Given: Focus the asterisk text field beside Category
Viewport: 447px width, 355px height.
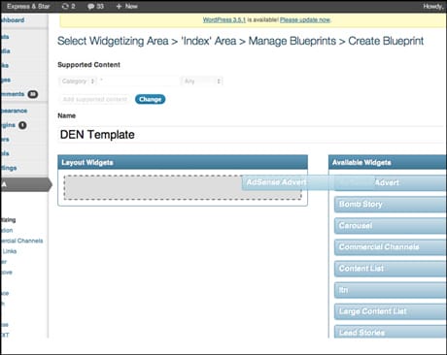Looking at the screenshot, I should (x=139, y=81).
